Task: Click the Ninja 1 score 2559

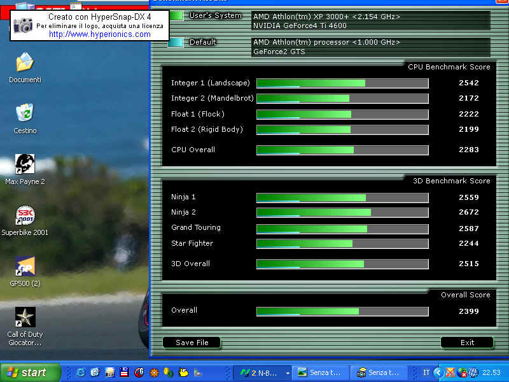Action: (469, 197)
